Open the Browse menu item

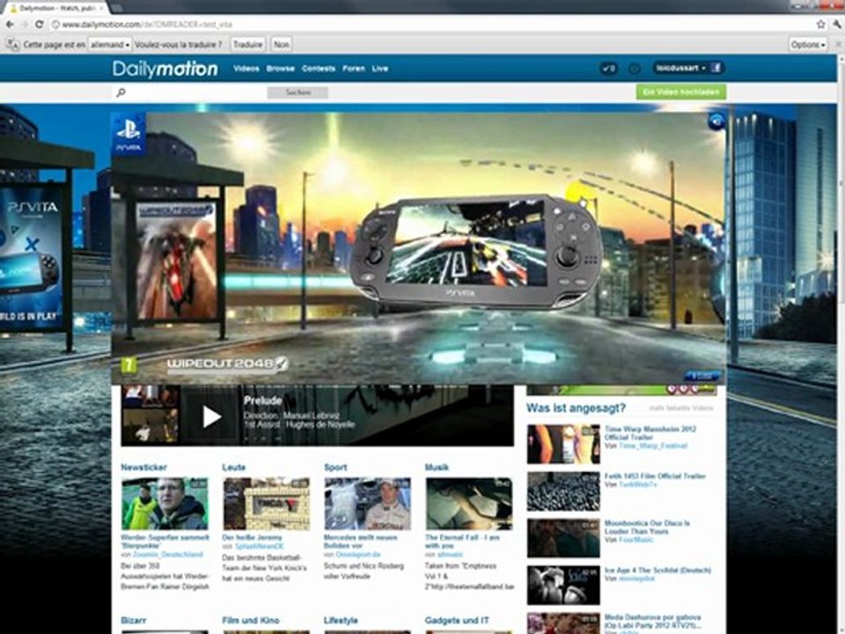pos(280,69)
